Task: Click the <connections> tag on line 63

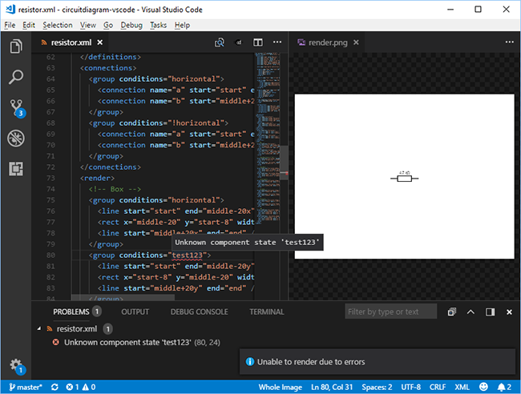Action: pyautogui.click(x=108, y=68)
